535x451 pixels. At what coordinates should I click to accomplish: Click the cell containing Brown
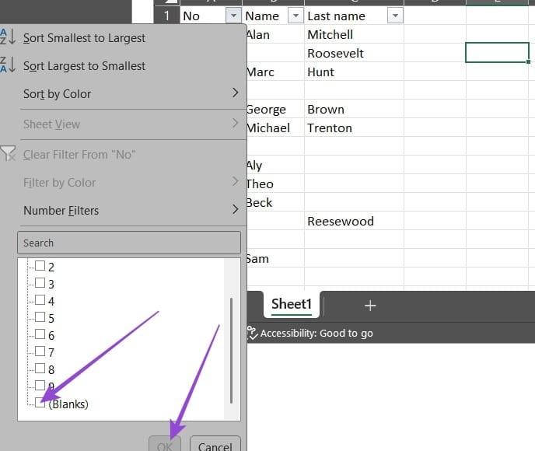point(354,109)
